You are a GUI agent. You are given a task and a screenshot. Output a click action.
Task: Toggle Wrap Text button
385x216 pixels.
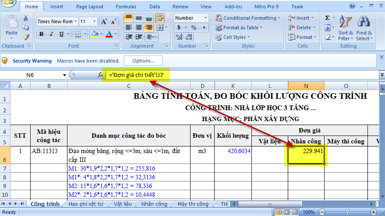[x=159, y=18]
